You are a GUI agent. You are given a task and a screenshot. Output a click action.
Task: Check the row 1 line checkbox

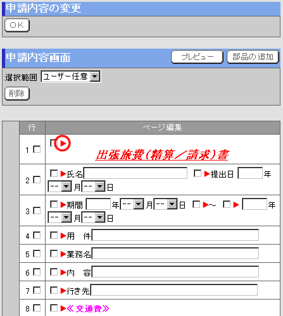pos(37,149)
